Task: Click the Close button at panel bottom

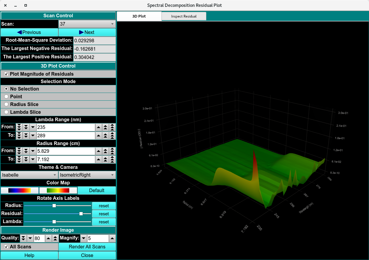Action: pyautogui.click(x=87, y=255)
